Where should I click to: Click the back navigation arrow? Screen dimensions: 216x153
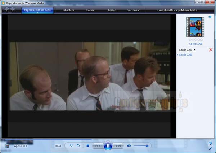(x=6, y=9)
